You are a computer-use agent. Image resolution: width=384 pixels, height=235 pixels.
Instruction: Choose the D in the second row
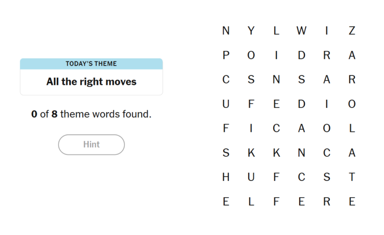(301, 55)
